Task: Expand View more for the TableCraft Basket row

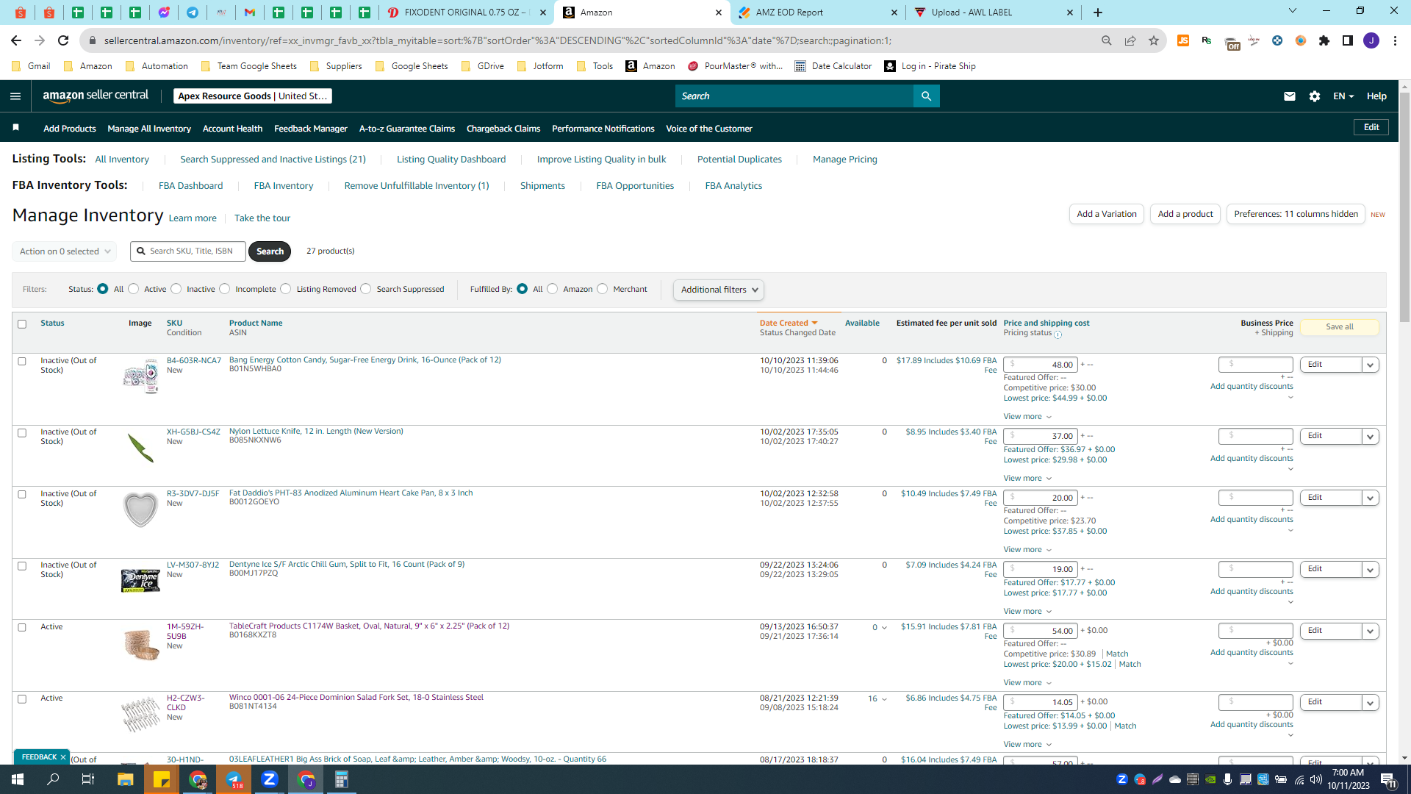Action: (x=1027, y=683)
